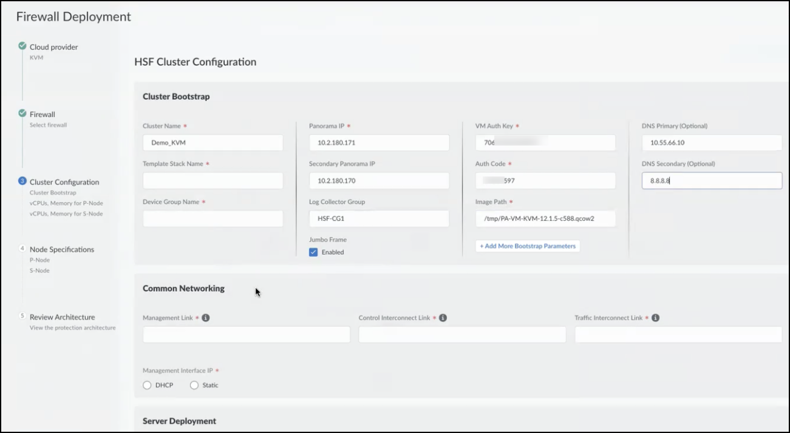
Task: Click Add More Bootstrap Parameters button
Action: click(527, 246)
